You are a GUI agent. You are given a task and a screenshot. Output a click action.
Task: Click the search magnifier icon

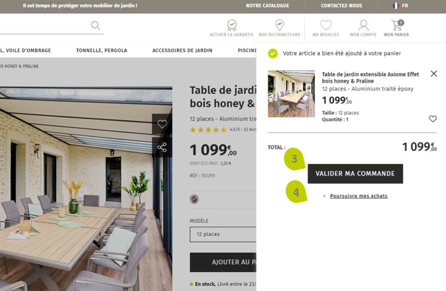95,26
